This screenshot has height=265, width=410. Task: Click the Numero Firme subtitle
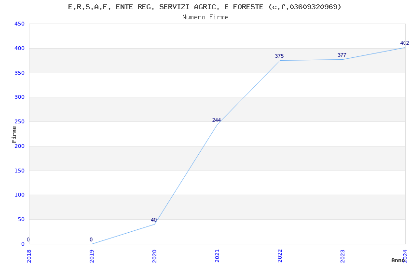click(x=205, y=17)
